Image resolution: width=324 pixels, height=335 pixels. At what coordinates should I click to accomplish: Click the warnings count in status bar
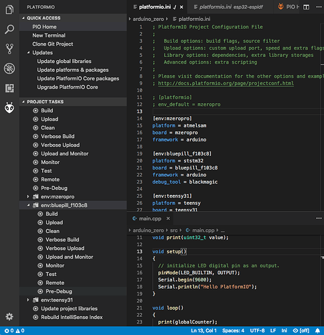[x=20, y=330]
